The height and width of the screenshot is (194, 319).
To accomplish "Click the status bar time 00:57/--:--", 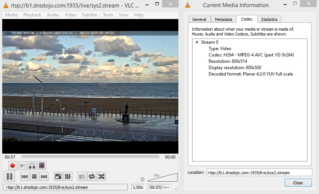I will tap(160, 187).
